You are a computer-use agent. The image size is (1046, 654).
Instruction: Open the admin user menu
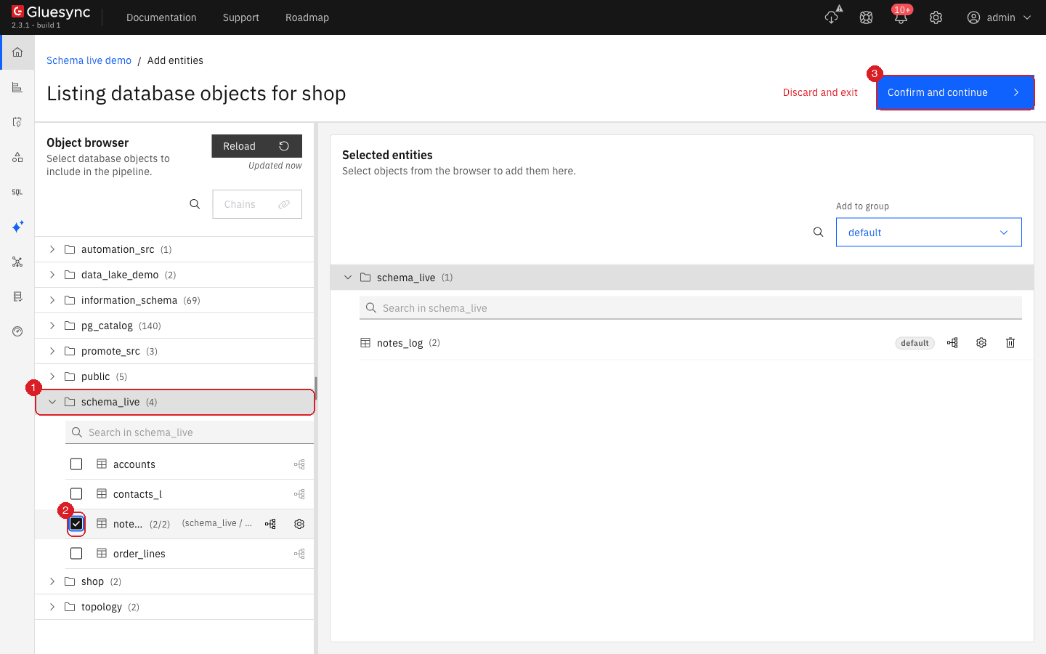999,17
